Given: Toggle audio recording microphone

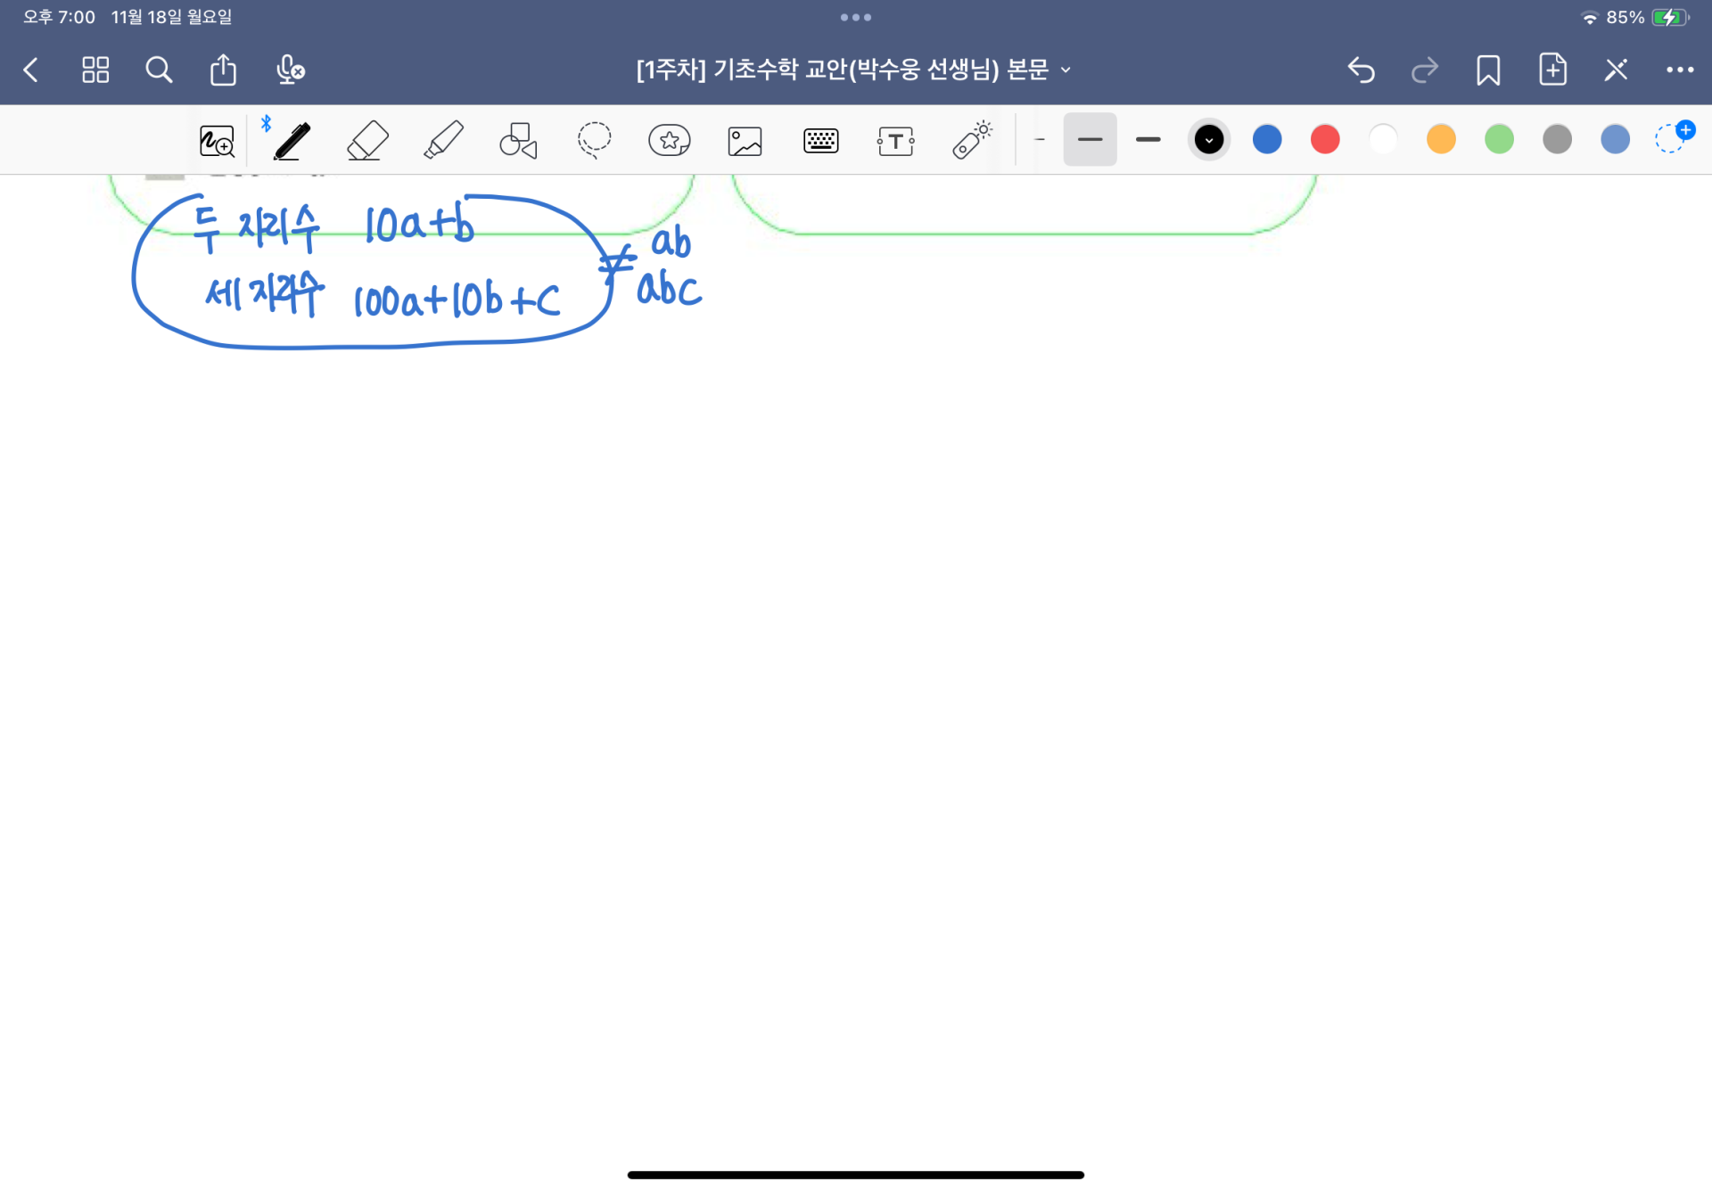Looking at the screenshot, I should click(290, 70).
